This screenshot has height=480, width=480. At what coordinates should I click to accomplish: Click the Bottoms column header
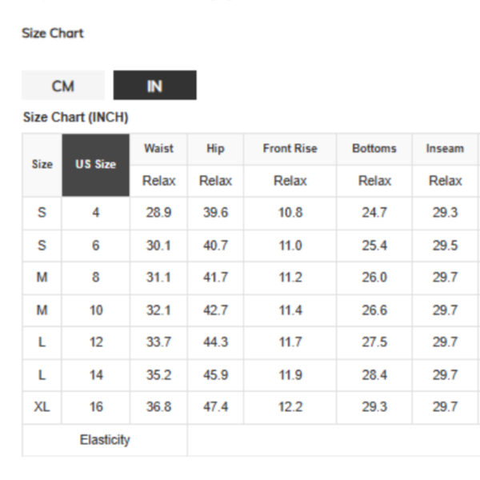(374, 149)
